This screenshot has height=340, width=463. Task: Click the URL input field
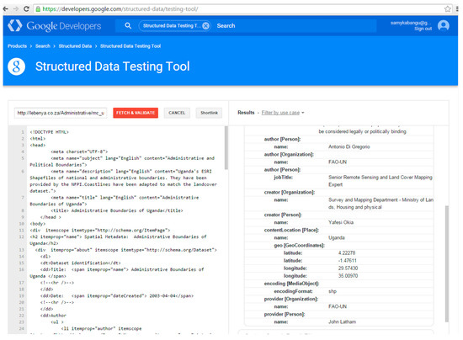point(61,113)
